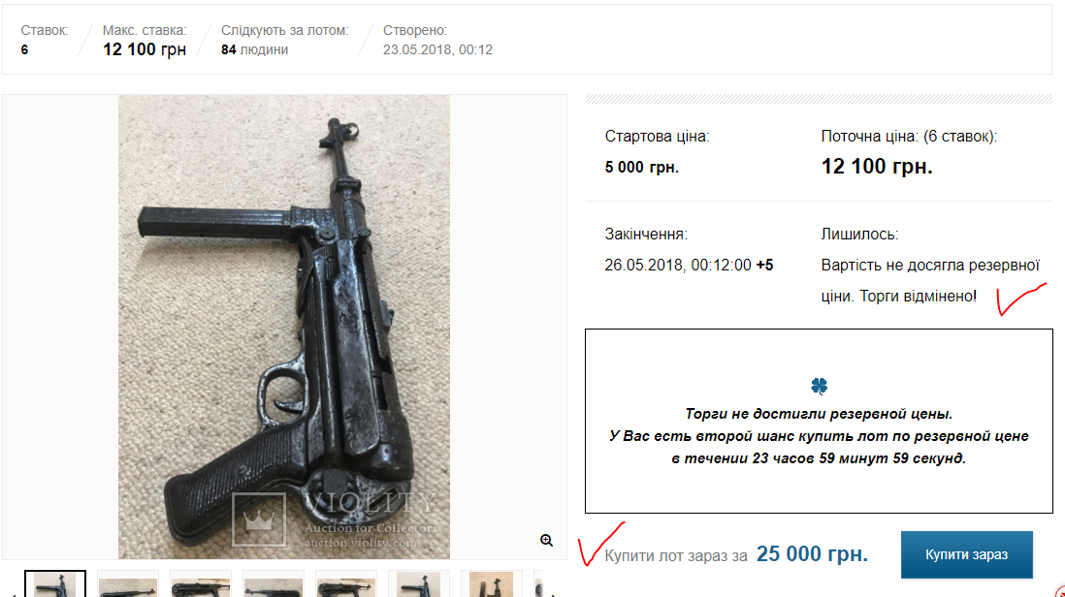Open the main lot photo
The height and width of the screenshot is (597, 1065).
[284, 327]
